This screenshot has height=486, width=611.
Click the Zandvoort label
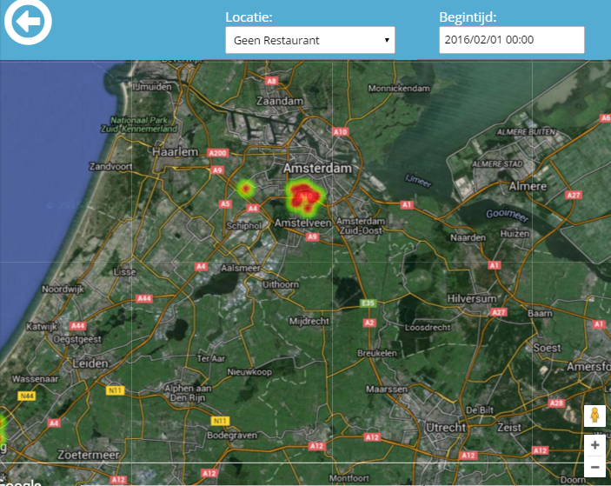[x=110, y=166]
